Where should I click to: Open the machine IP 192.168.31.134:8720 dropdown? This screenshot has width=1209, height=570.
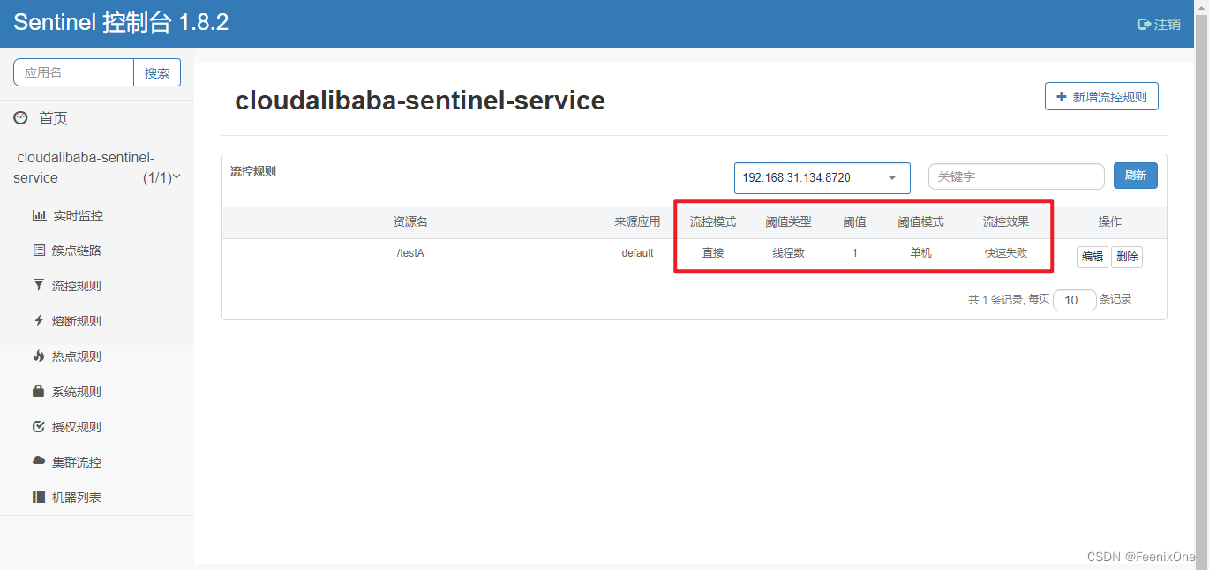tap(822, 177)
